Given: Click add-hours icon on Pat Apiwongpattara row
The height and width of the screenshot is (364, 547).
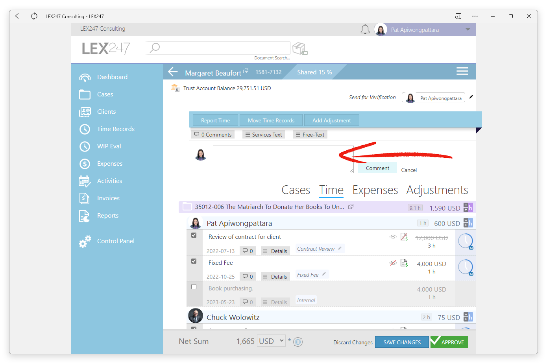Looking at the screenshot, I should point(468,223).
